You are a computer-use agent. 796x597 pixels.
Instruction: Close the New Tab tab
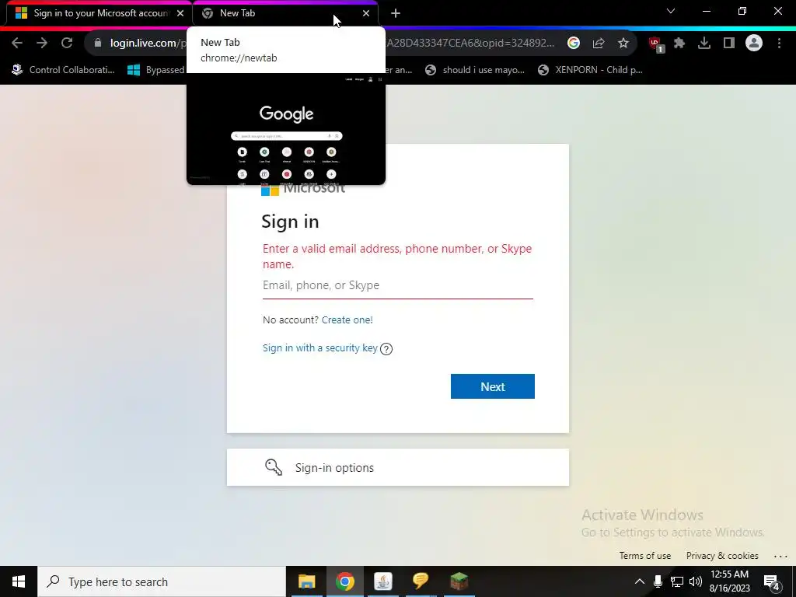[366, 13]
